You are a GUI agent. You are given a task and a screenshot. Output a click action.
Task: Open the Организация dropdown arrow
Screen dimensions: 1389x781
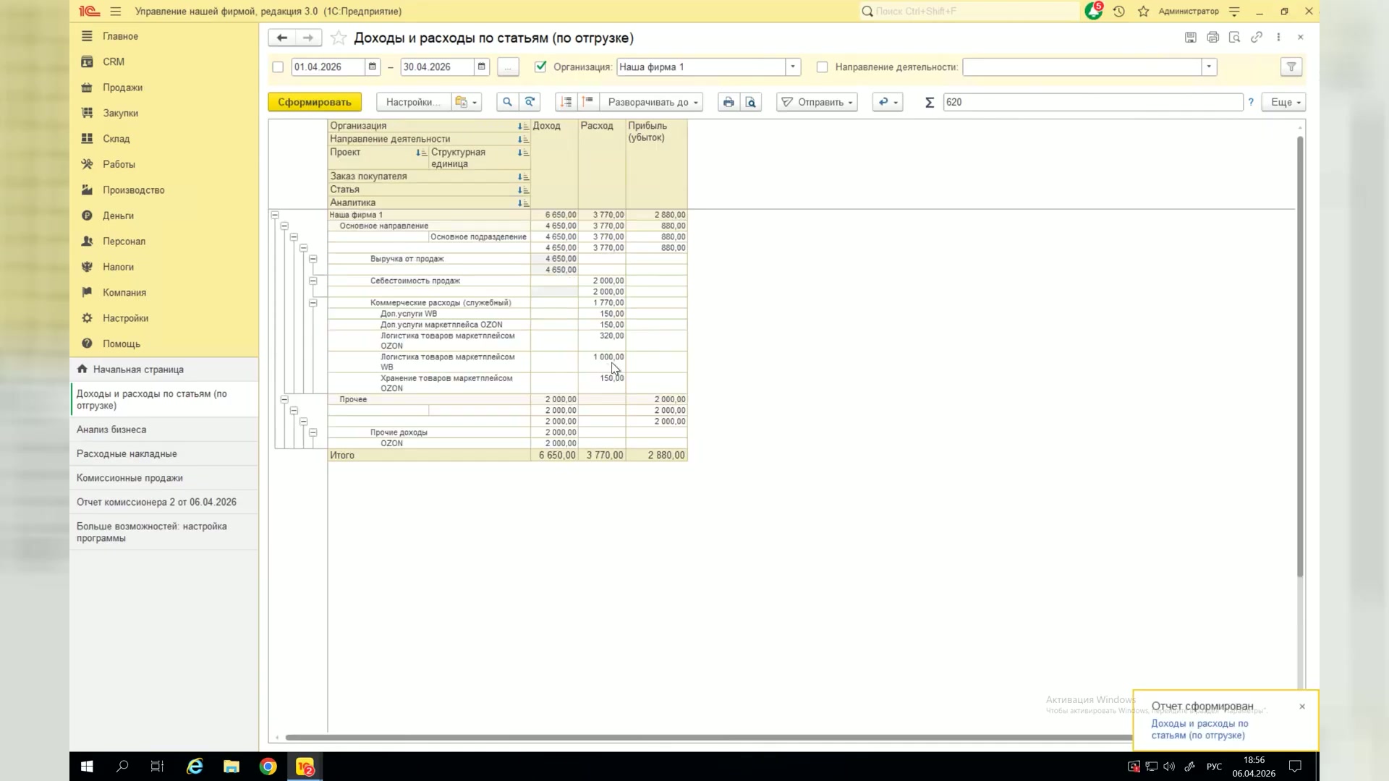tap(793, 67)
